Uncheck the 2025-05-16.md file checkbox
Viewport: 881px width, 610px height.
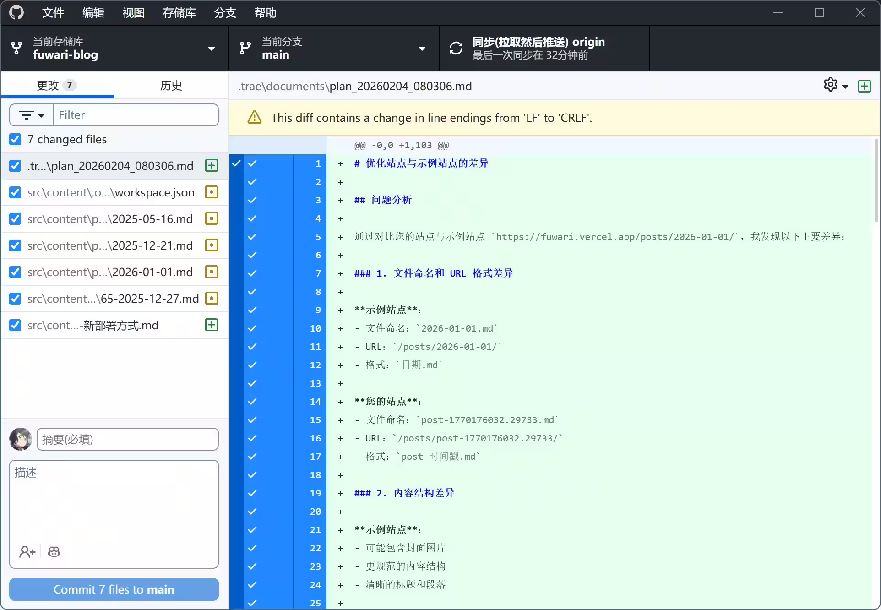pos(15,219)
